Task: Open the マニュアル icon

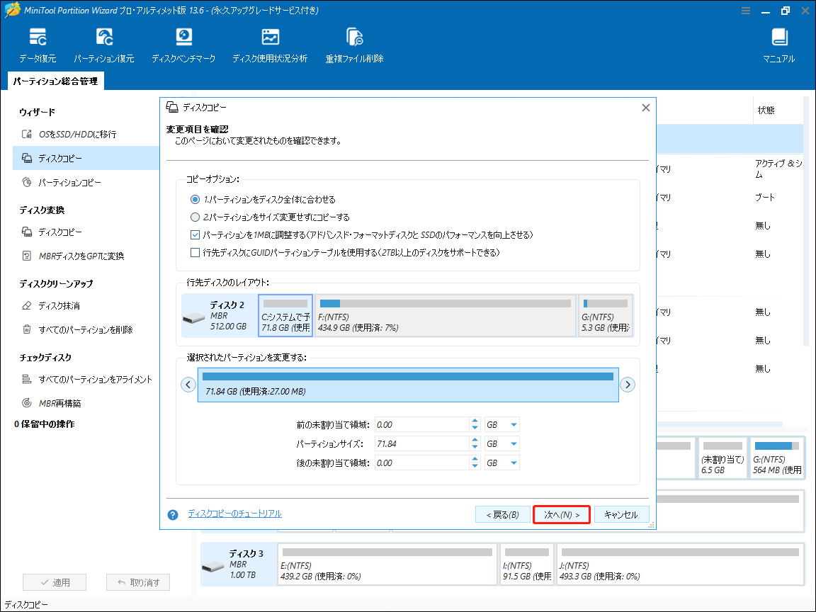Action: pyautogui.click(x=779, y=45)
